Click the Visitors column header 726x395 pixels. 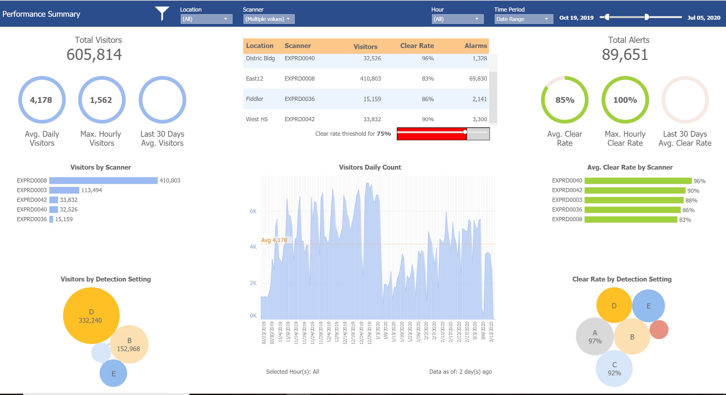[365, 47]
